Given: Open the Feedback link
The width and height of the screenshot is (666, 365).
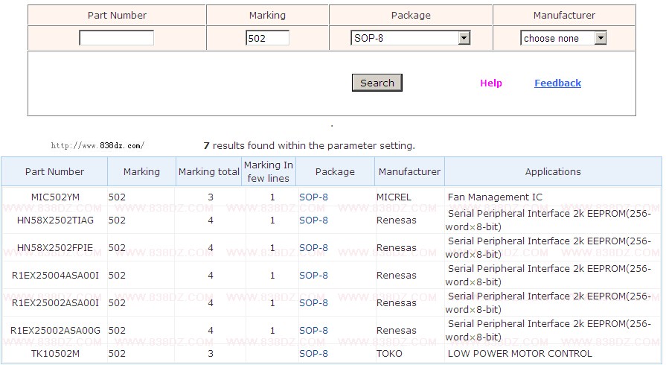Looking at the screenshot, I should (557, 83).
